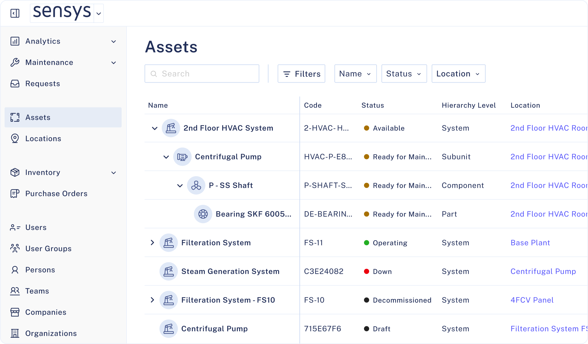The width and height of the screenshot is (588, 344).
Task: Open the Status filter dropdown
Action: pyautogui.click(x=404, y=74)
